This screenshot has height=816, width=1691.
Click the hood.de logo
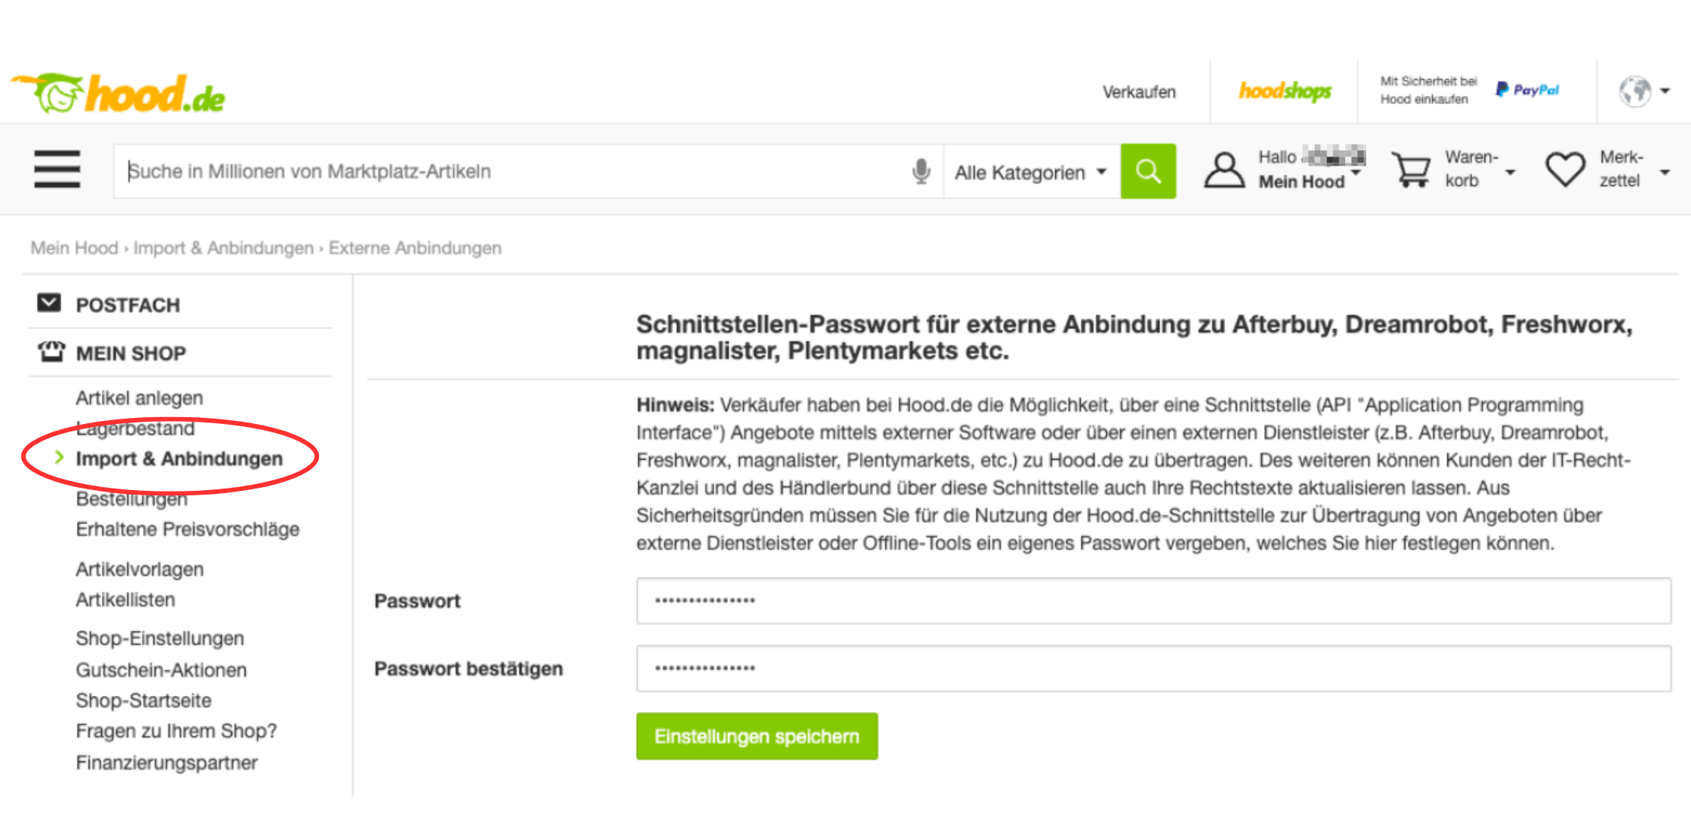point(119,94)
